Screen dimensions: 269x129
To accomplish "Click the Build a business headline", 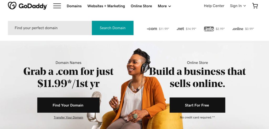I will coord(197,77).
